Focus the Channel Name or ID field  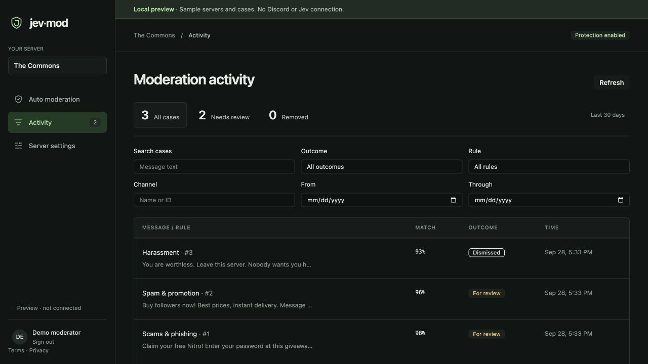click(x=214, y=200)
